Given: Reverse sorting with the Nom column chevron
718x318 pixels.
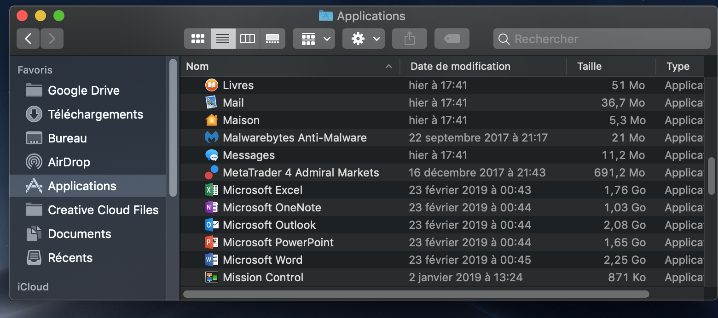Looking at the screenshot, I should tap(389, 66).
